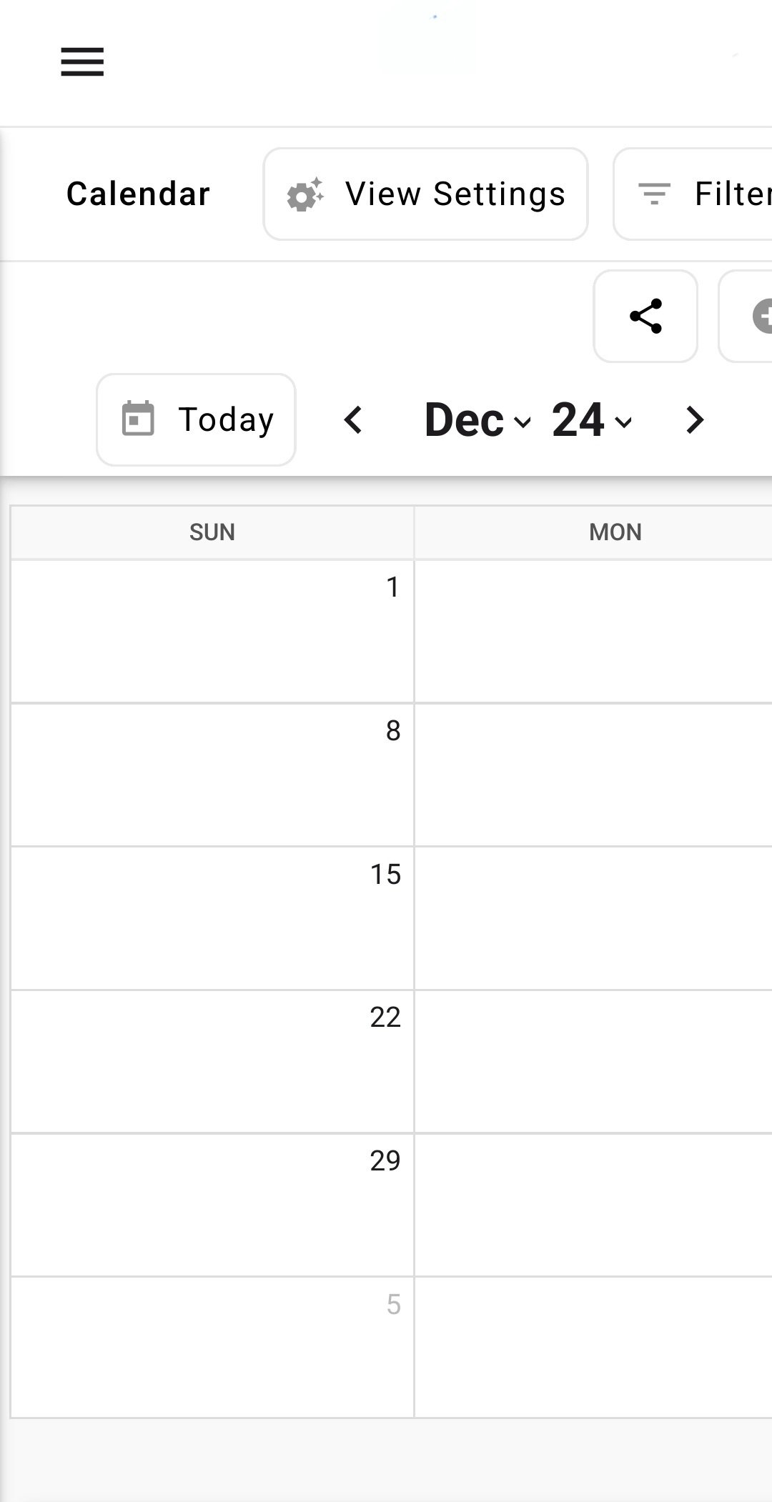Click the SUN column header
The height and width of the screenshot is (1502, 772).
212,532
